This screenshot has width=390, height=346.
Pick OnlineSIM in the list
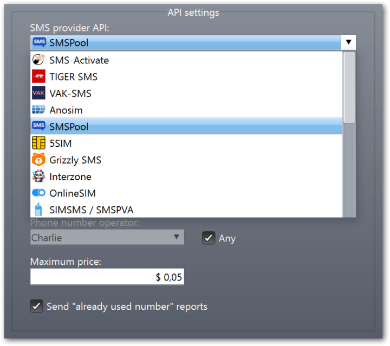click(186, 193)
